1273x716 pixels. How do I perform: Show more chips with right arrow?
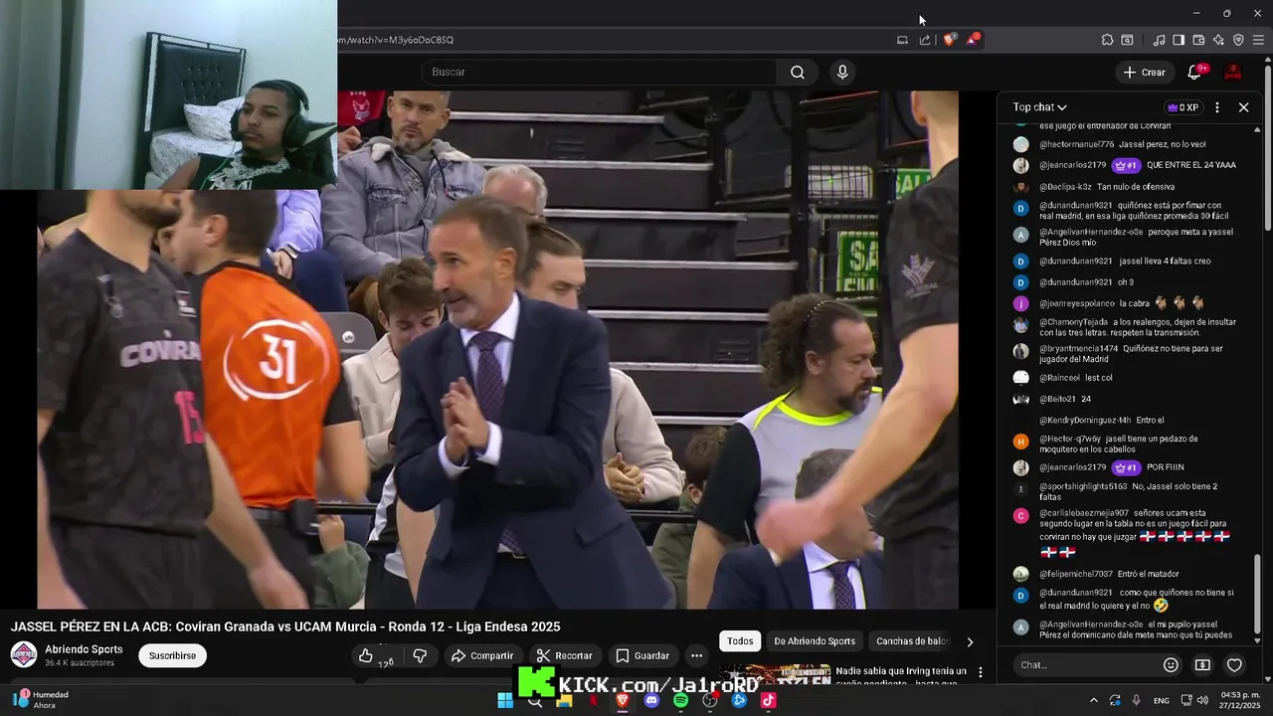[970, 641]
